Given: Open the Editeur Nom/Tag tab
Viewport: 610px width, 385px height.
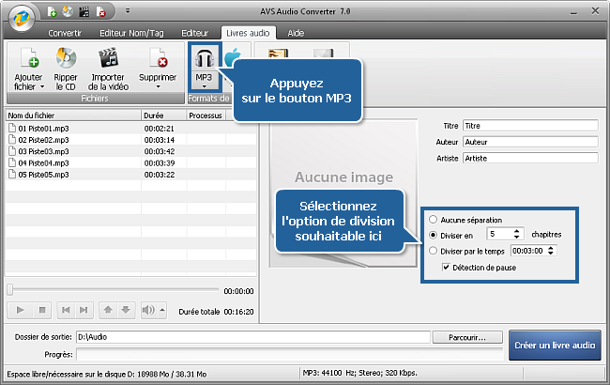Looking at the screenshot, I should (x=130, y=32).
